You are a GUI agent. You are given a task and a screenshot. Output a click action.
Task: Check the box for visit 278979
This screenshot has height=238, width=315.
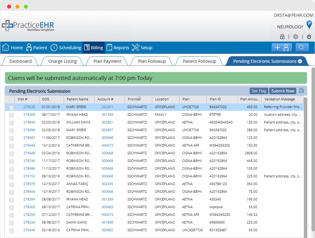tap(11, 184)
